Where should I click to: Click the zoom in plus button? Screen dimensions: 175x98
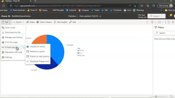(x=166, y=96)
